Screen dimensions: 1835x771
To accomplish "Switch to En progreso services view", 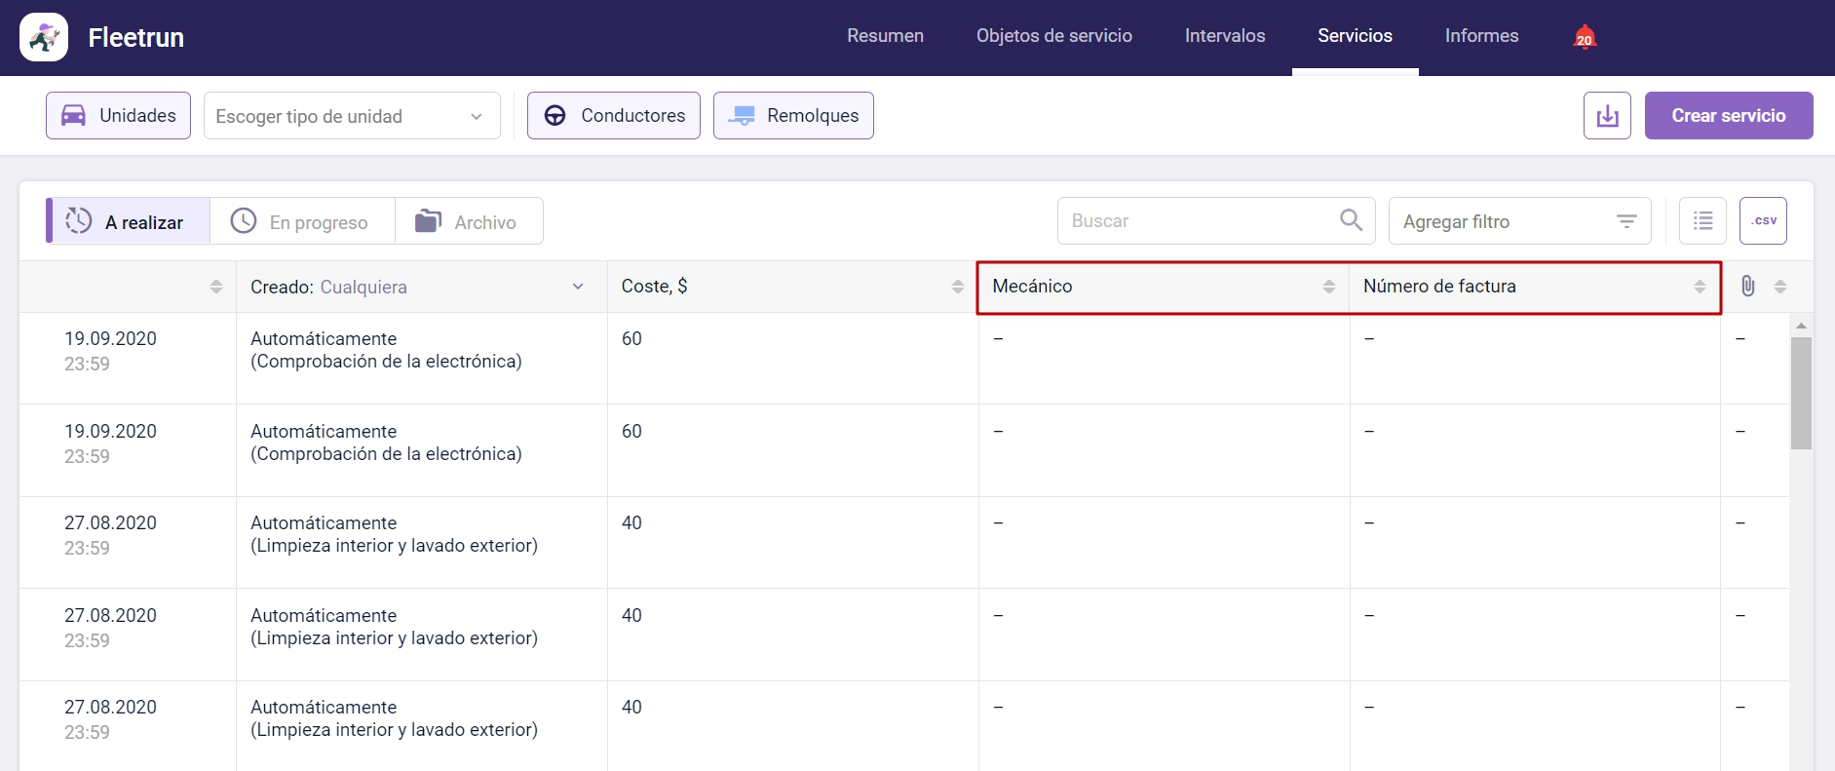I will pyautogui.click(x=302, y=222).
